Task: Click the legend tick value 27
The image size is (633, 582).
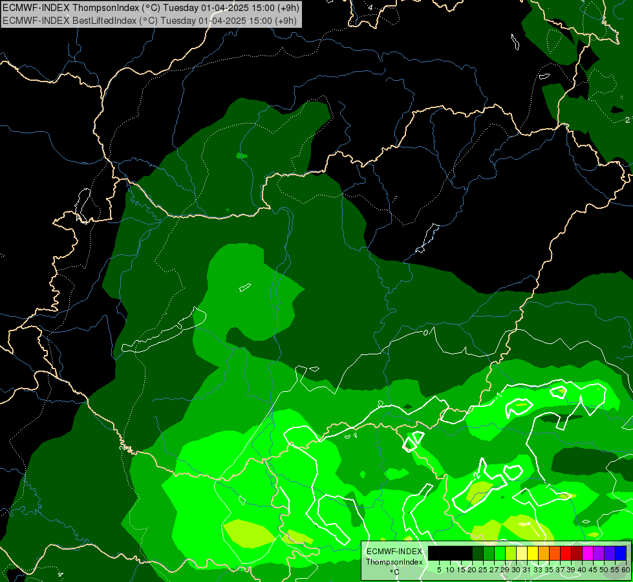Action: point(494,570)
